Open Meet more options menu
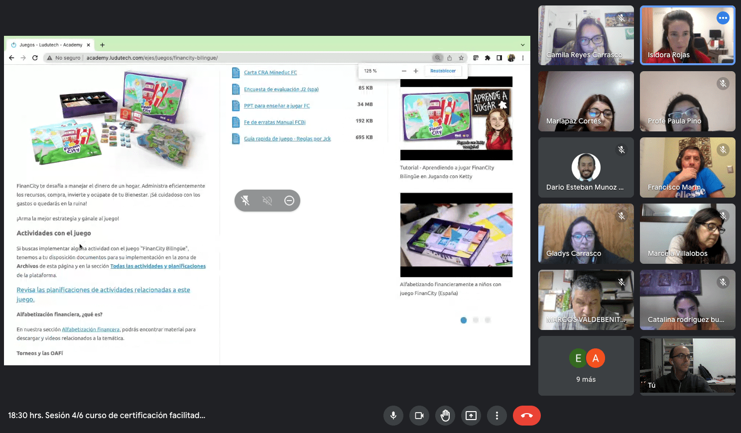The width and height of the screenshot is (741, 433). (x=497, y=416)
